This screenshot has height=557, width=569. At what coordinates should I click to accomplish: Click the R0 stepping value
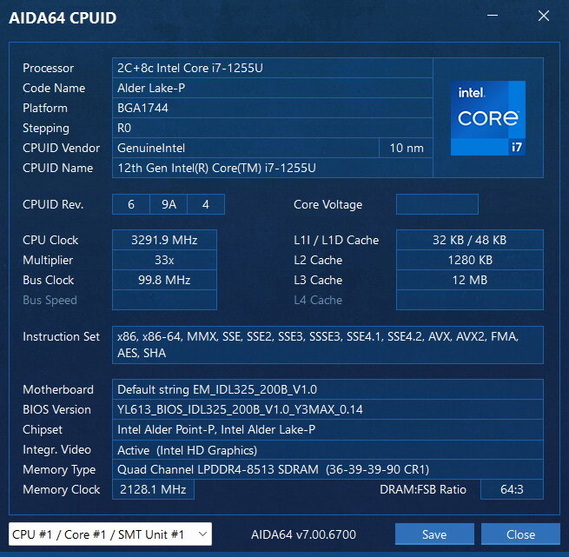pyautogui.click(x=272, y=128)
